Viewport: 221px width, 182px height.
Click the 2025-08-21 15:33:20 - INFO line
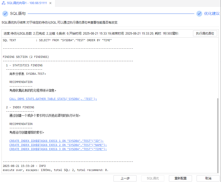click(x=24, y=166)
